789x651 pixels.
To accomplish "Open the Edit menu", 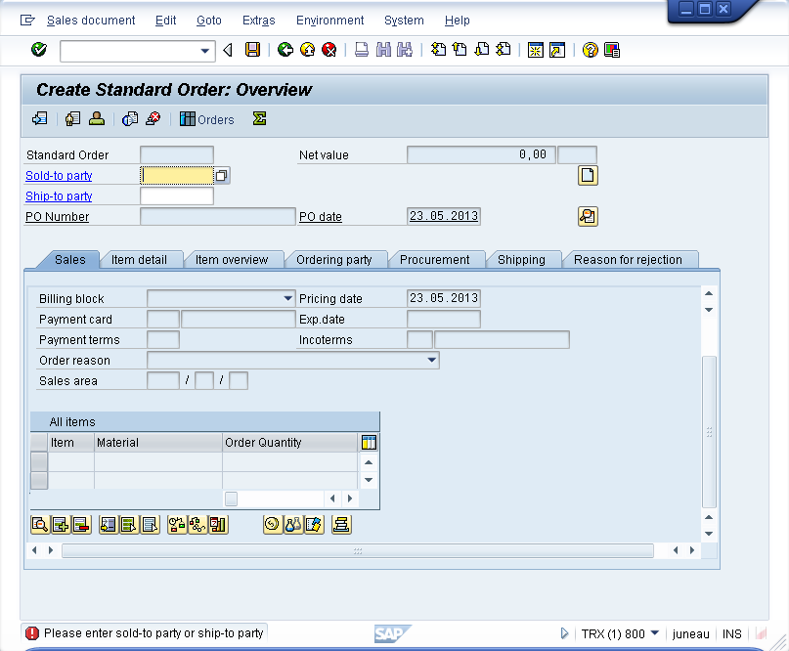I will (165, 21).
